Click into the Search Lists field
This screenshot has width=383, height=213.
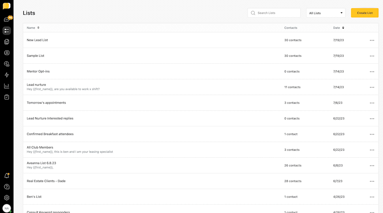(277, 13)
